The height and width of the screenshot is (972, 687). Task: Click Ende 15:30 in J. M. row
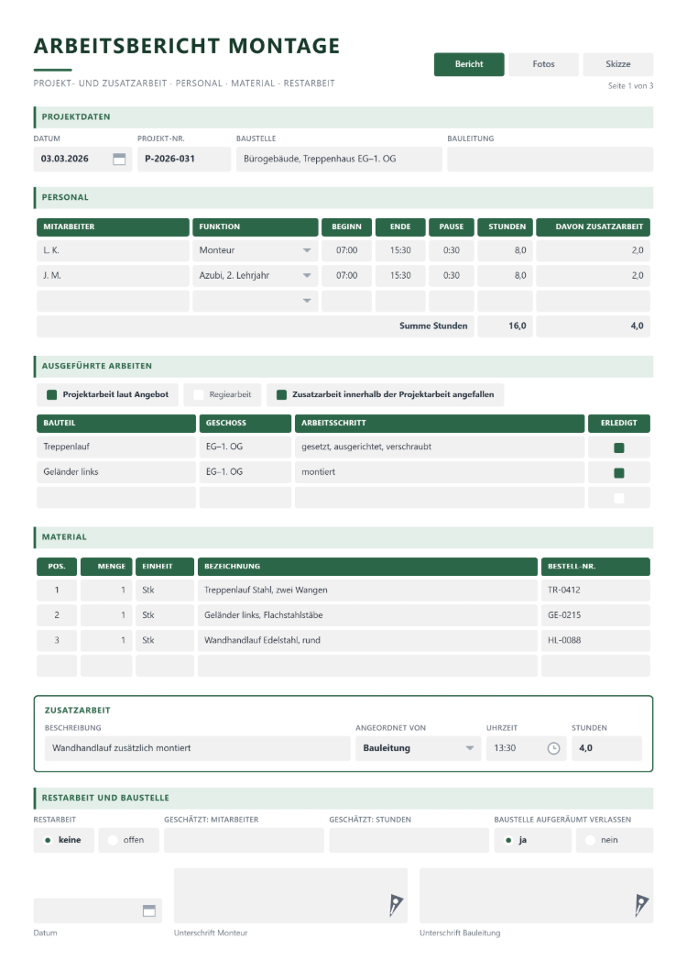click(x=400, y=276)
